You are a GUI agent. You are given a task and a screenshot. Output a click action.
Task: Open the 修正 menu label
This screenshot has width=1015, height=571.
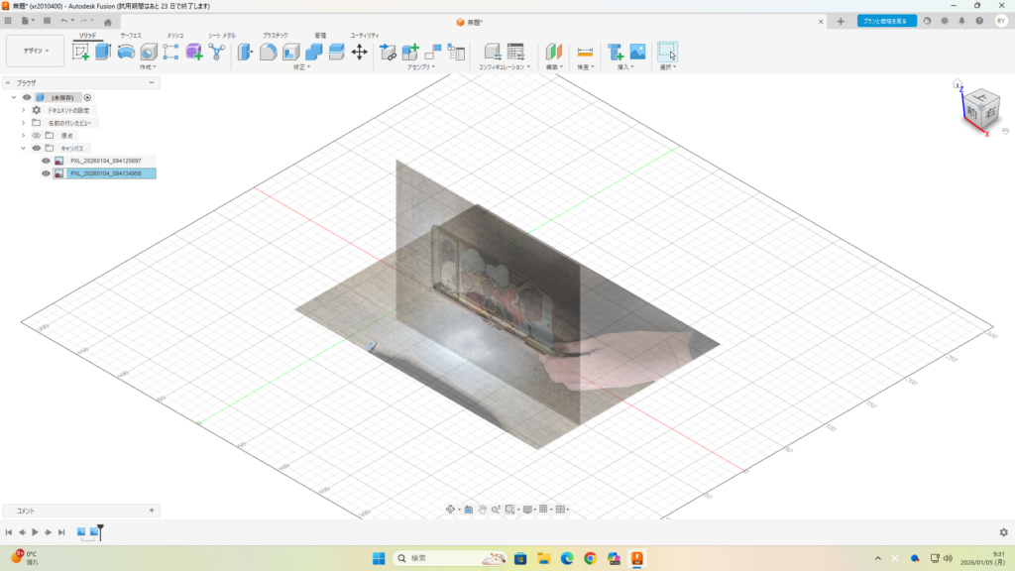click(x=301, y=67)
